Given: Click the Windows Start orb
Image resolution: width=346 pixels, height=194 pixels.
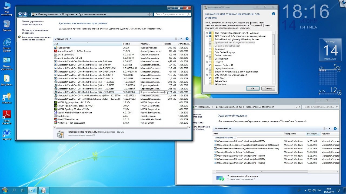Looking at the screenshot, I should (5, 190).
